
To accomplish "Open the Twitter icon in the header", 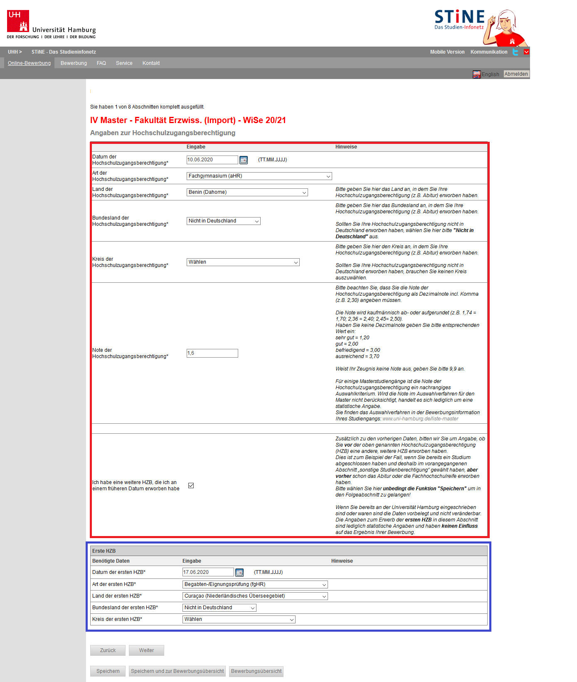I will [x=515, y=52].
